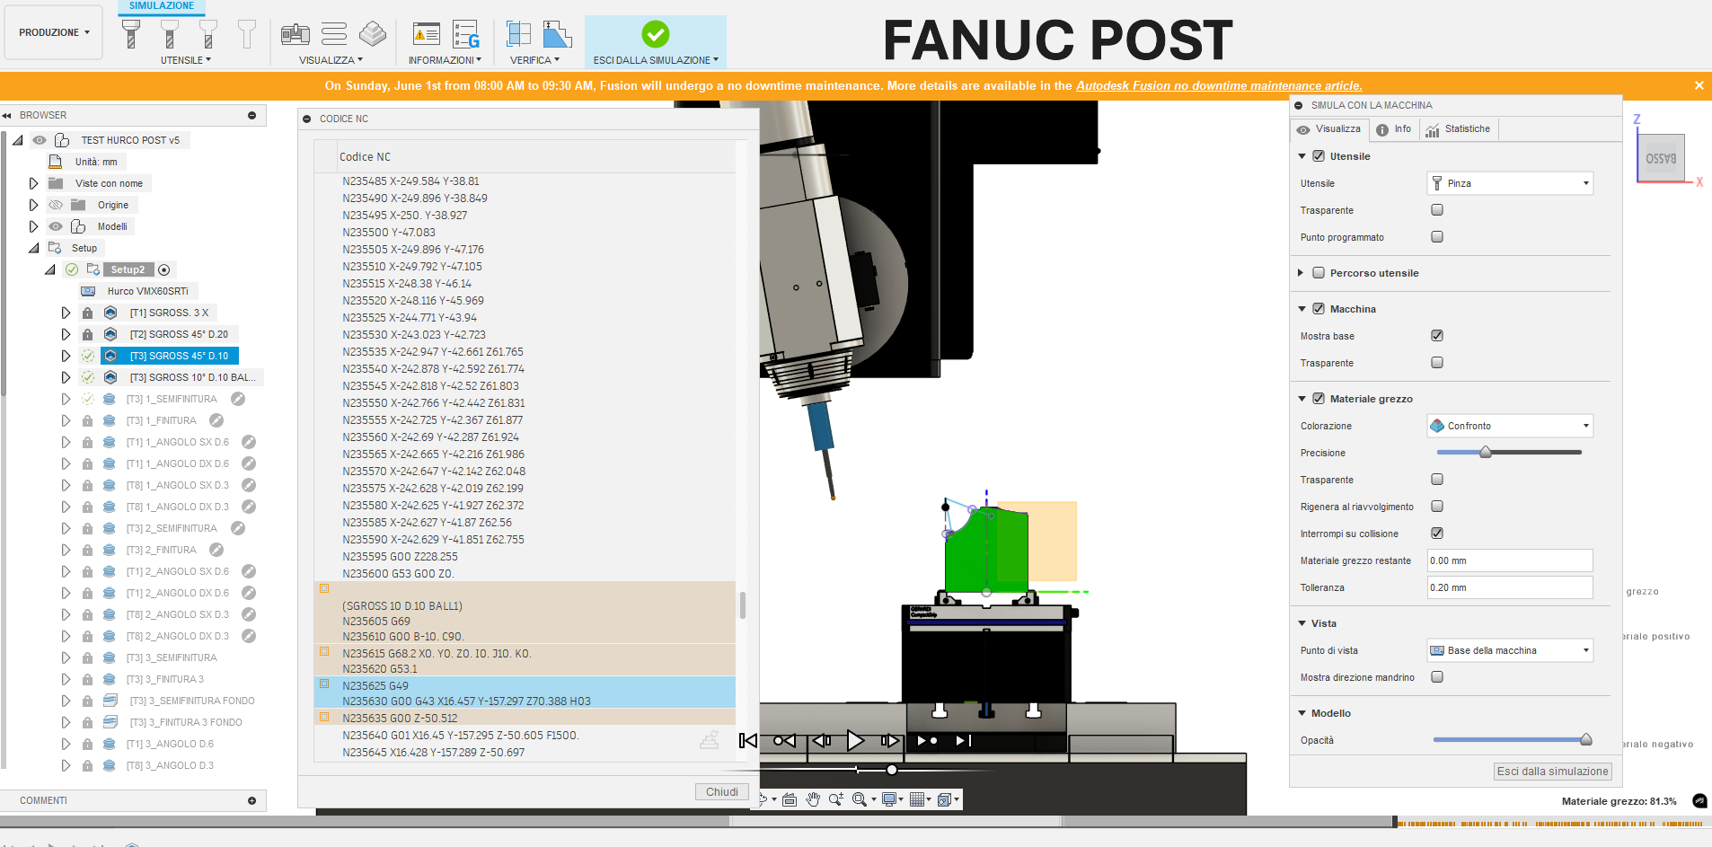The width and height of the screenshot is (1712, 847).
Task: Open the VISUALIZZA menu
Action: [x=331, y=60]
